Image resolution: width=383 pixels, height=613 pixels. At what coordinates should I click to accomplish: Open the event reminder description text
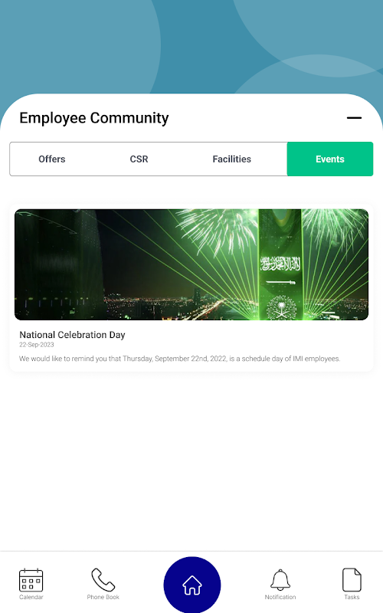180,359
